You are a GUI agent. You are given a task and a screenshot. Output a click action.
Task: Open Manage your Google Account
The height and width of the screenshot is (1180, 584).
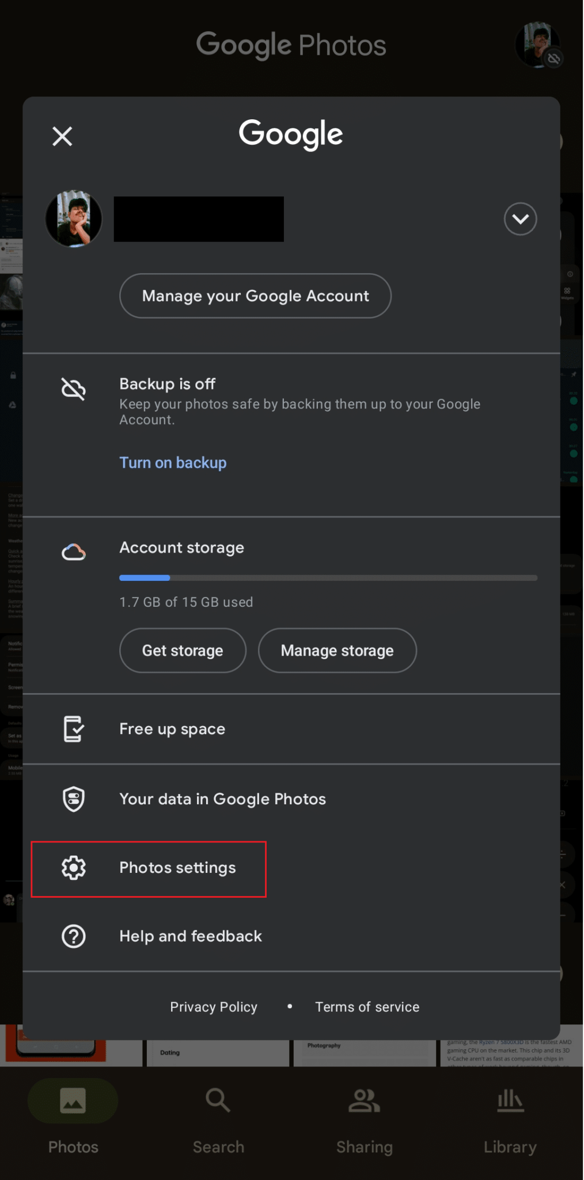point(255,296)
